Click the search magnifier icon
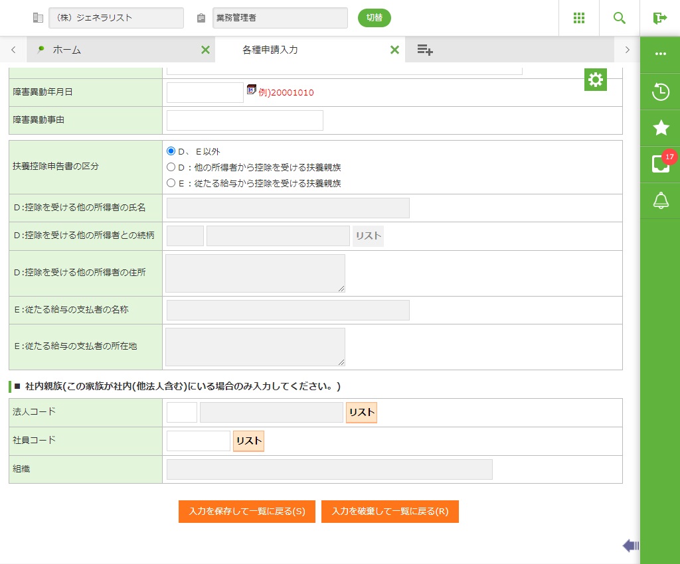This screenshot has width=680, height=564. pyautogui.click(x=620, y=18)
